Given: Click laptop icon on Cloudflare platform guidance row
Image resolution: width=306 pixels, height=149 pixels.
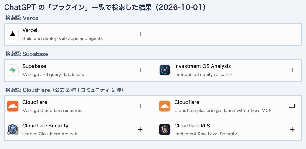Looking at the screenshot, I should tap(292, 106).
